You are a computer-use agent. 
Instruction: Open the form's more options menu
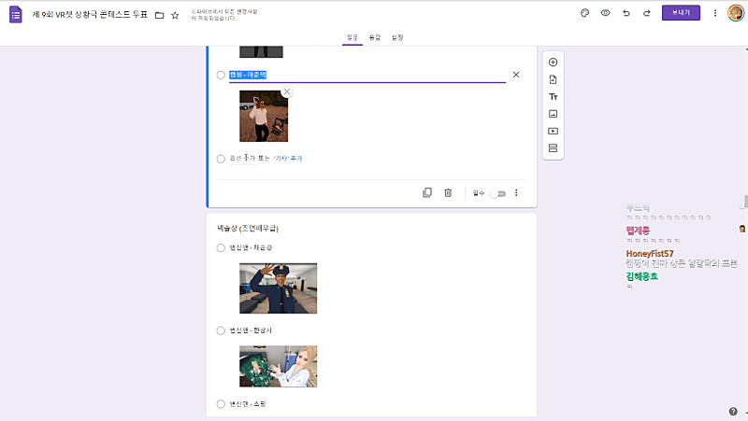[714, 13]
